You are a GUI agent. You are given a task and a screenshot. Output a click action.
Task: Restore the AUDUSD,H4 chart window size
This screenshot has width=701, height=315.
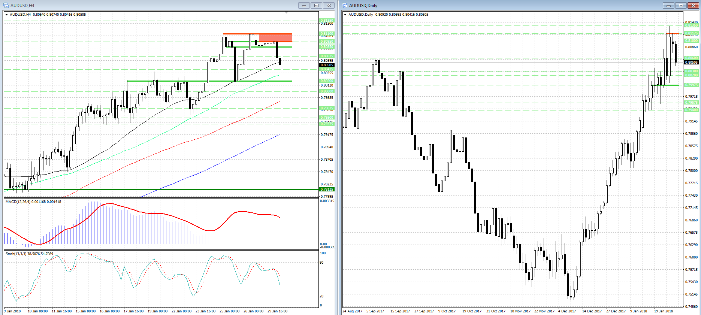tap(316, 5)
